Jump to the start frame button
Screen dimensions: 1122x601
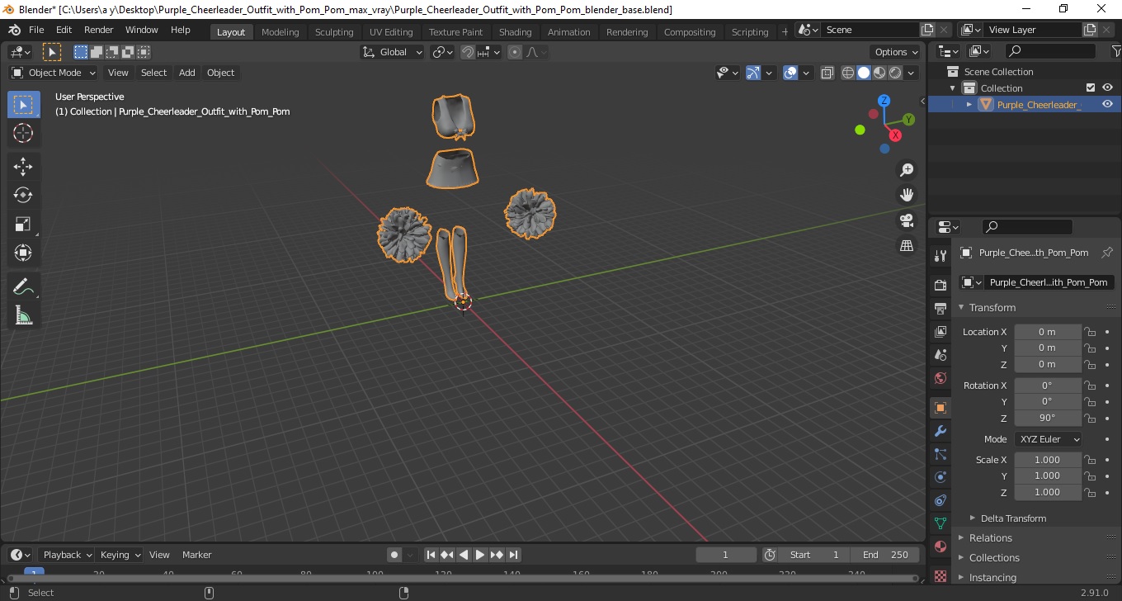tap(431, 555)
